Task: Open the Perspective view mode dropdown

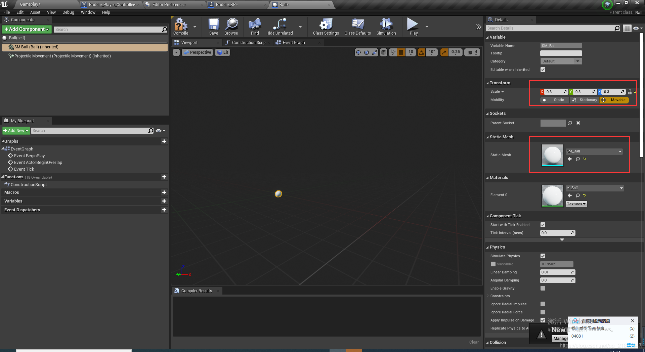Action: [x=197, y=52]
